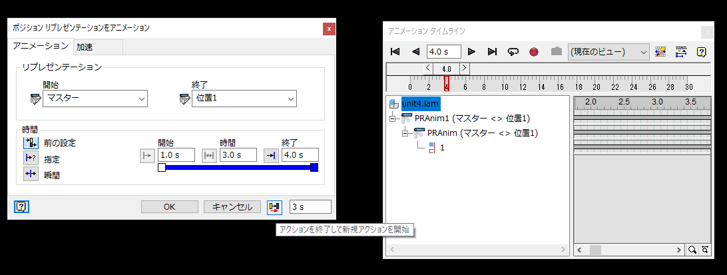The height and width of the screenshot is (275, 727).
Task: Click the 開始 representation icon beside マスター
Action: click(x=35, y=99)
